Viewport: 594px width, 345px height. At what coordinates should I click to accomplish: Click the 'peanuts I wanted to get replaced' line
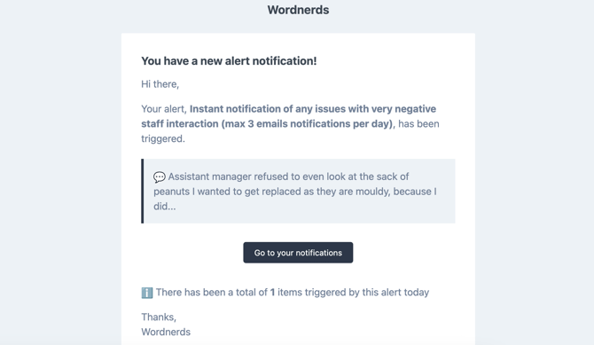[x=295, y=192]
